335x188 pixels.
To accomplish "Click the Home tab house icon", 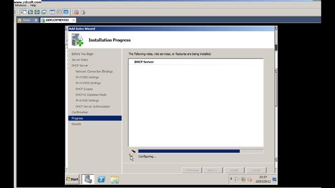I will 20,20.
